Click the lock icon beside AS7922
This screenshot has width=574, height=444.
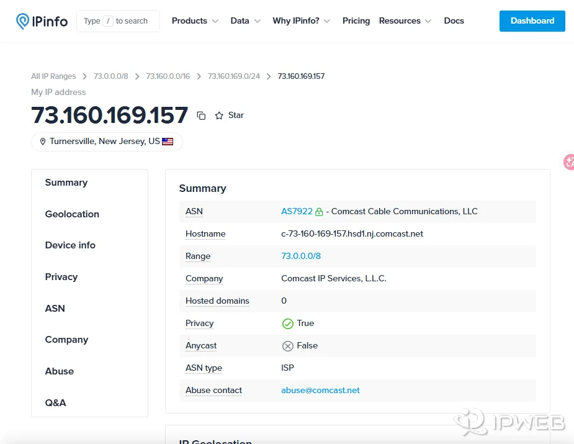pos(318,211)
